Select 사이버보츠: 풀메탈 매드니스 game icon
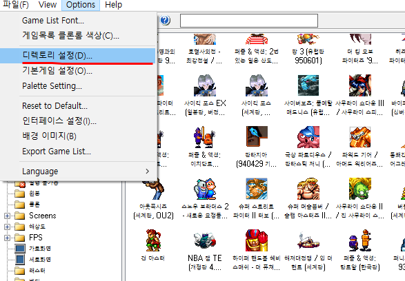This screenshot has width=405, height=281. pos(308,85)
